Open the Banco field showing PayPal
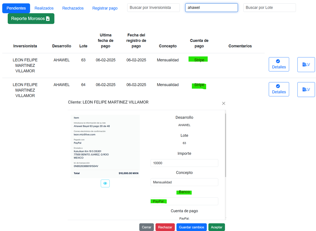 coord(184,201)
